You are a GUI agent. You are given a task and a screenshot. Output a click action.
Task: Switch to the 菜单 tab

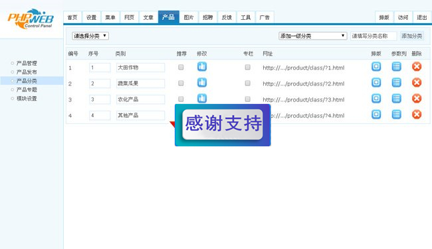point(110,18)
